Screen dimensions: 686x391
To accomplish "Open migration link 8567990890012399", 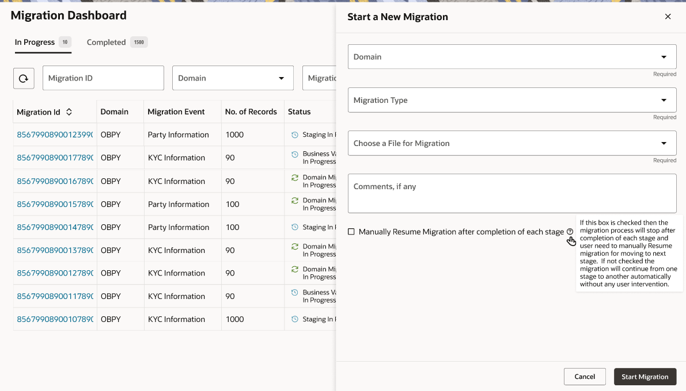I will [x=55, y=135].
